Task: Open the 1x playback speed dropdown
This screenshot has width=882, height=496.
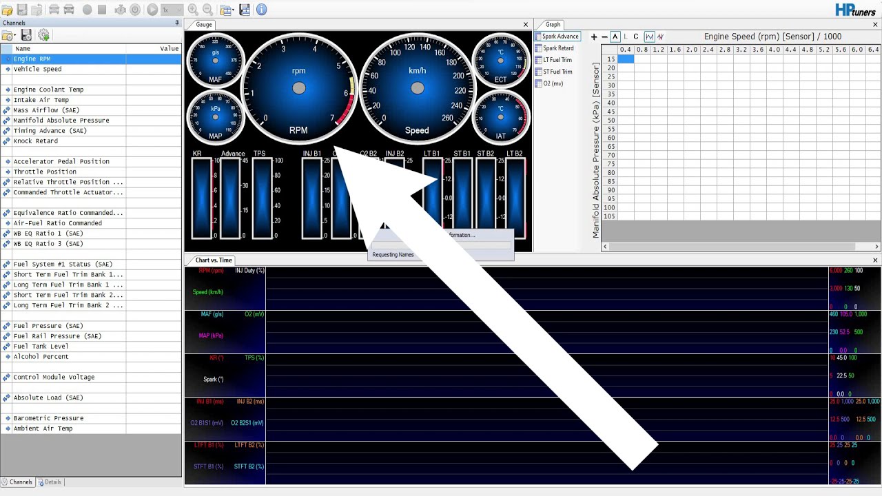Action: [x=172, y=10]
